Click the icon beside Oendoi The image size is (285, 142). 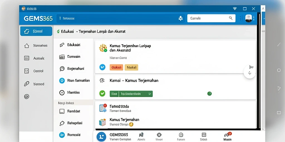pyautogui.click(x=26, y=71)
